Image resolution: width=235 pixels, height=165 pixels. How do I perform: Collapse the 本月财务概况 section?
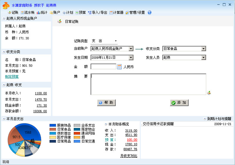click(106, 124)
